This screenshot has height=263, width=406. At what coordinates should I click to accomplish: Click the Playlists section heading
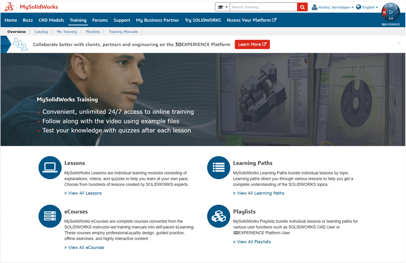click(x=244, y=212)
